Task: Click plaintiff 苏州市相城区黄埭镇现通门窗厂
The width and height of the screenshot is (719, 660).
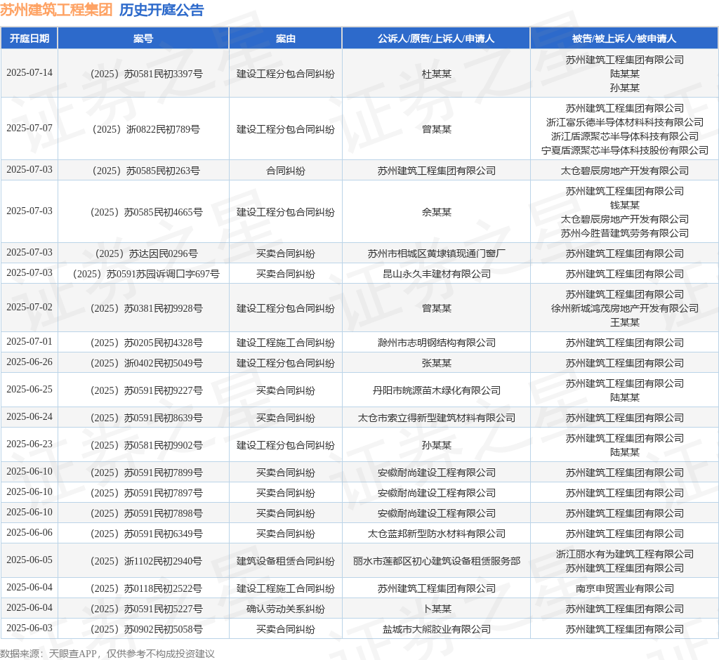Action: 437,253
